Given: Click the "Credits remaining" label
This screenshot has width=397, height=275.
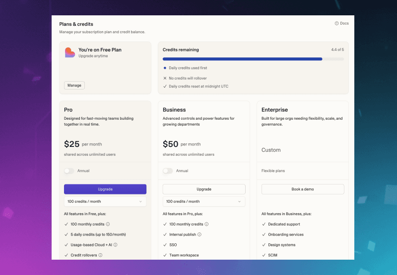Looking at the screenshot, I should tap(181, 49).
